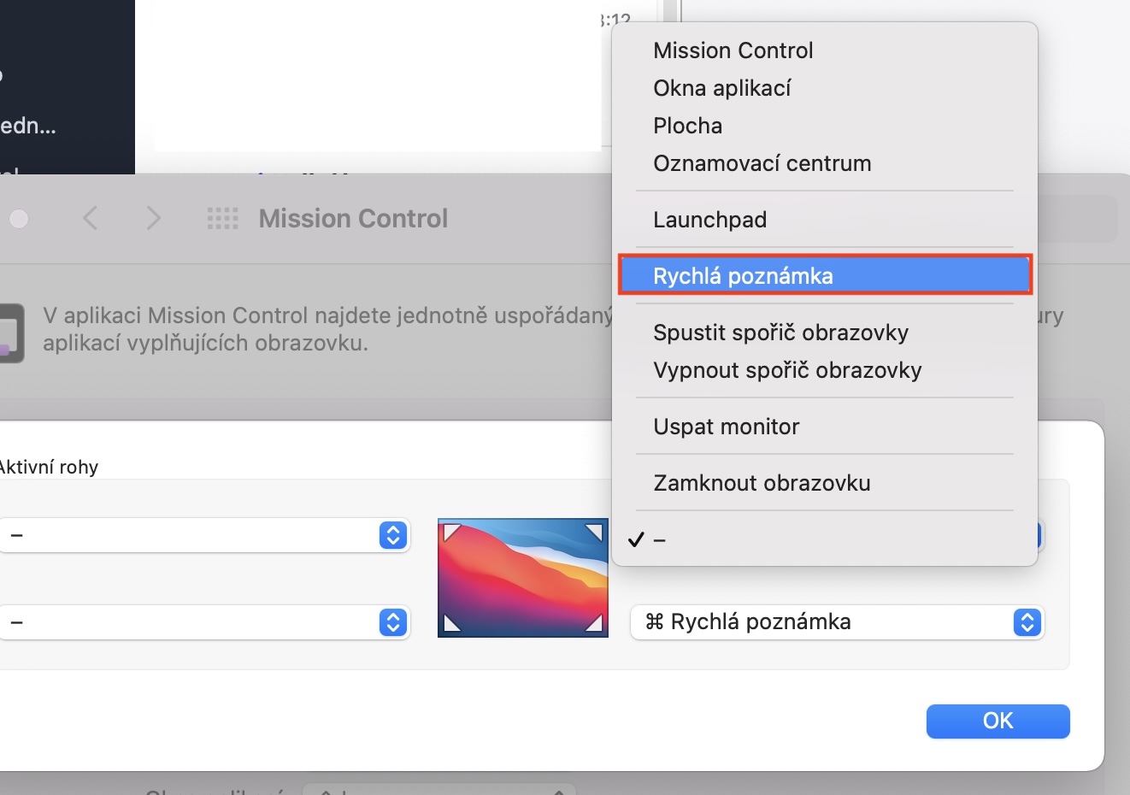Screen dimensions: 1130x795
Task: Open the show-all preferences grid icon
Action: pyautogui.click(x=222, y=219)
